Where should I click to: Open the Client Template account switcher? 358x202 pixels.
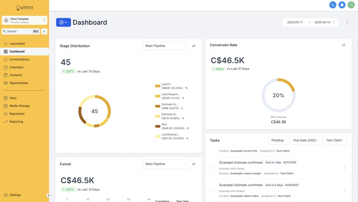24,20
